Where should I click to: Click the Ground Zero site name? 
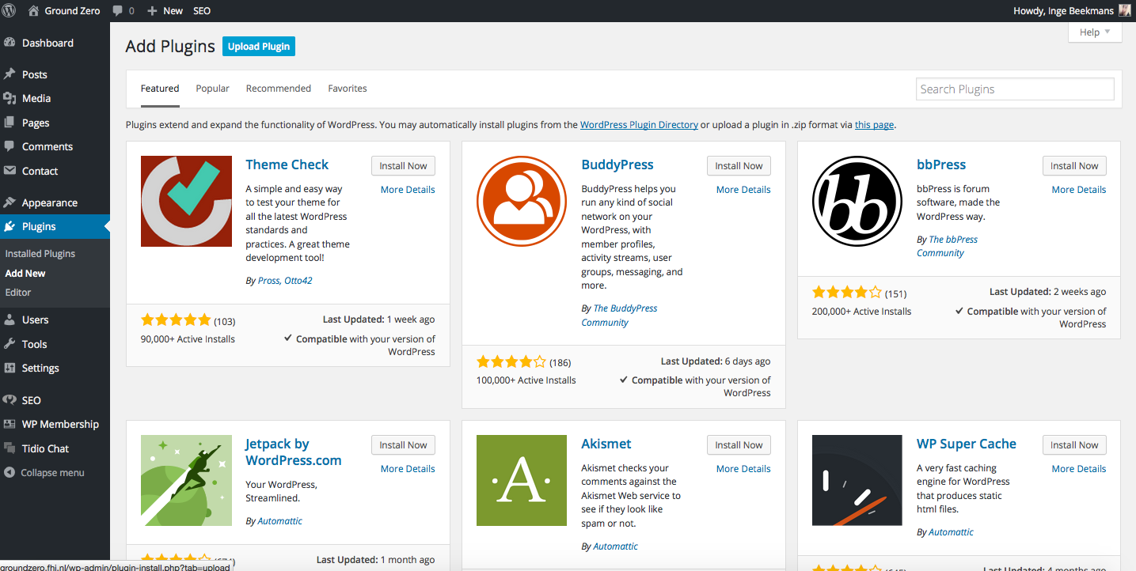[x=71, y=11]
